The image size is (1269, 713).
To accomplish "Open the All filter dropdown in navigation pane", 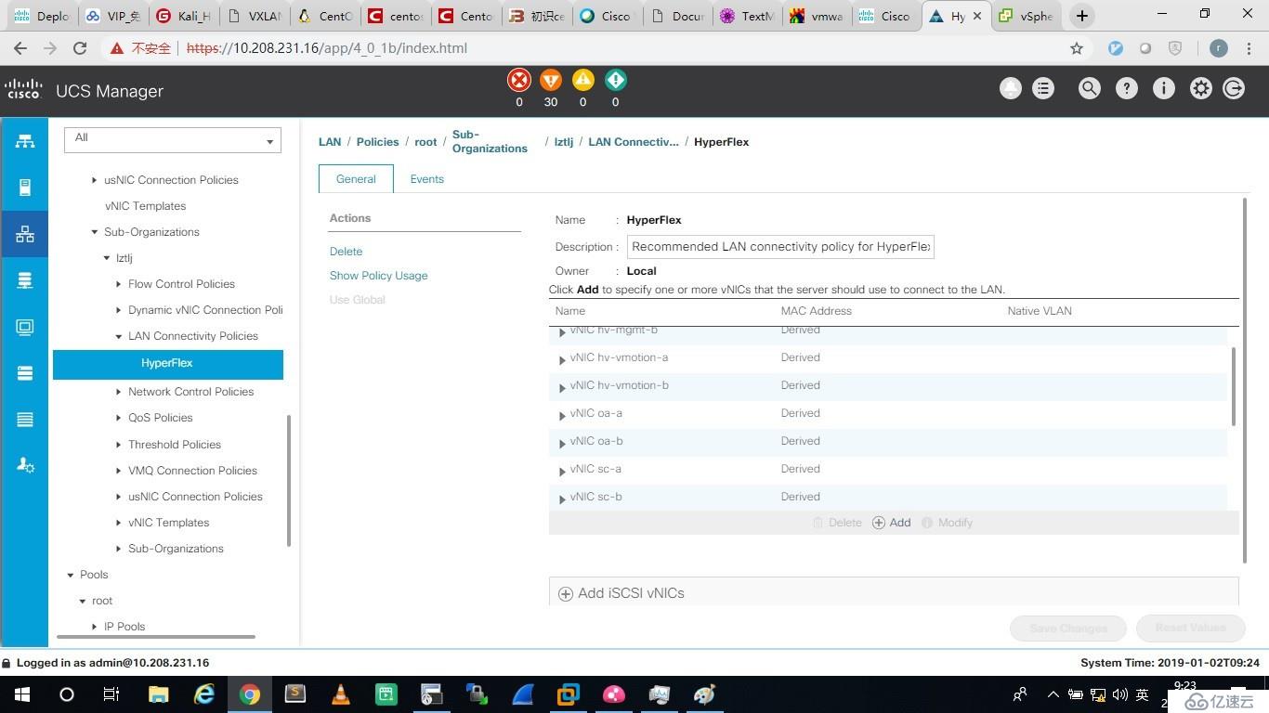I will [172, 139].
